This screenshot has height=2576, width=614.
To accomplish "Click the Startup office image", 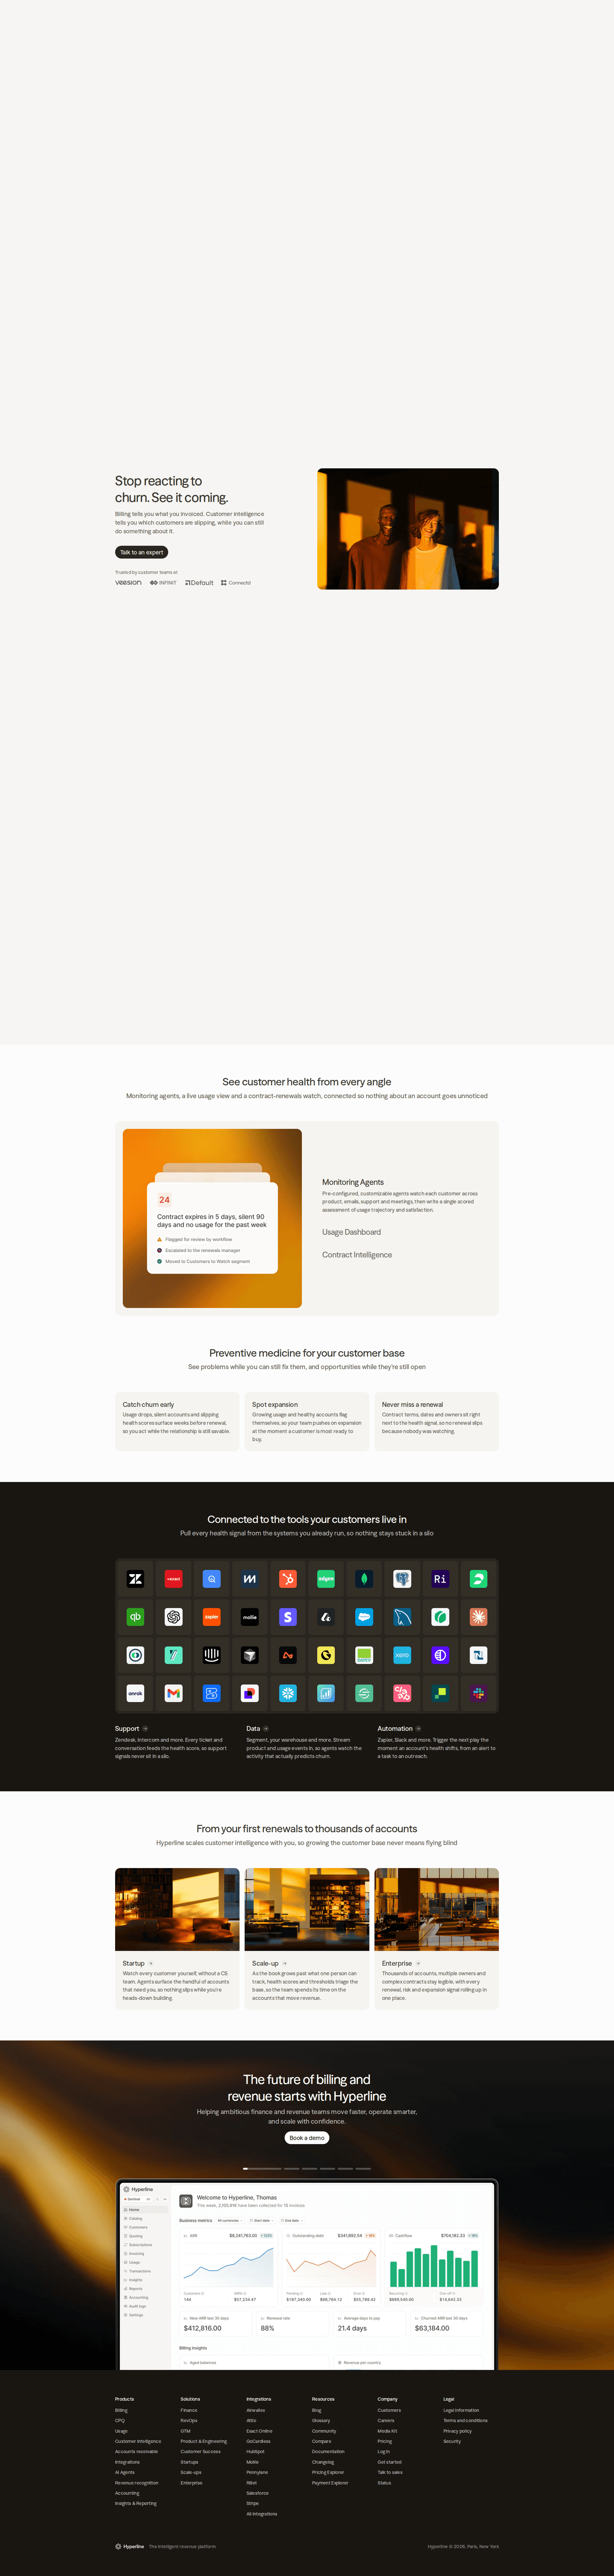I will (177, 1909).
